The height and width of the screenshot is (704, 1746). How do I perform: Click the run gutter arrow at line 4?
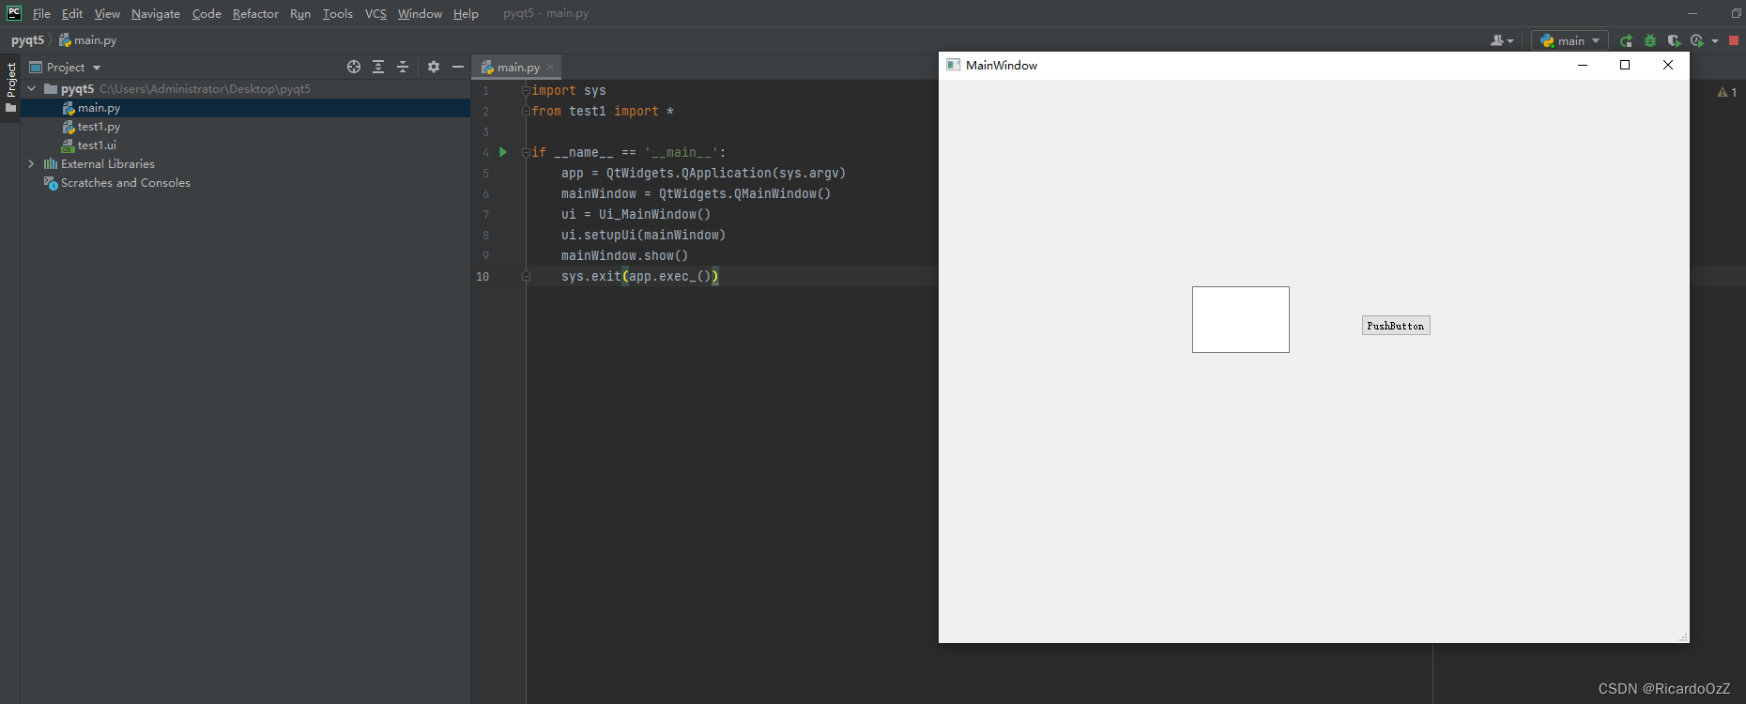503,152
